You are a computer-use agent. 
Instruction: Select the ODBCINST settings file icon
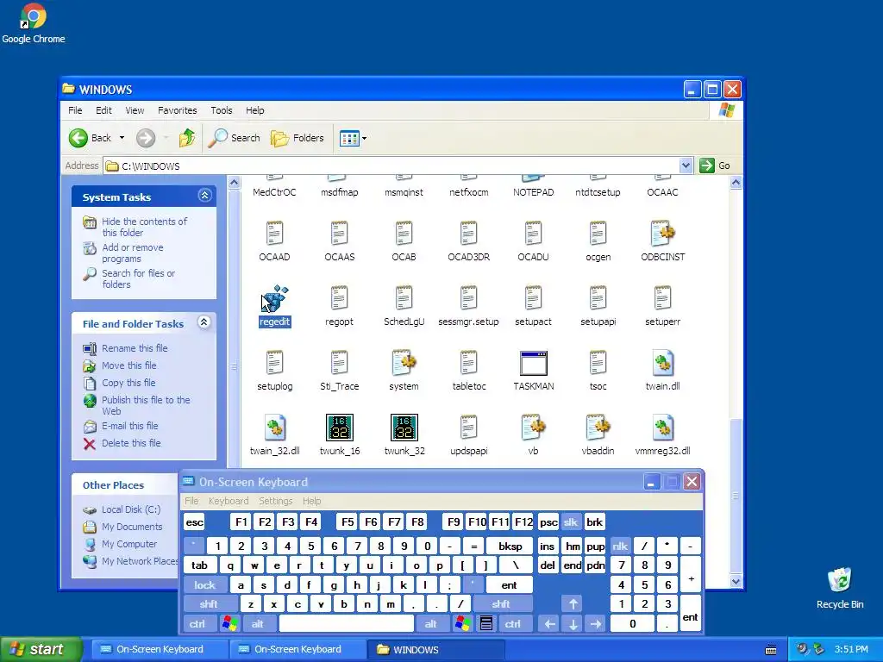(663, 234)
